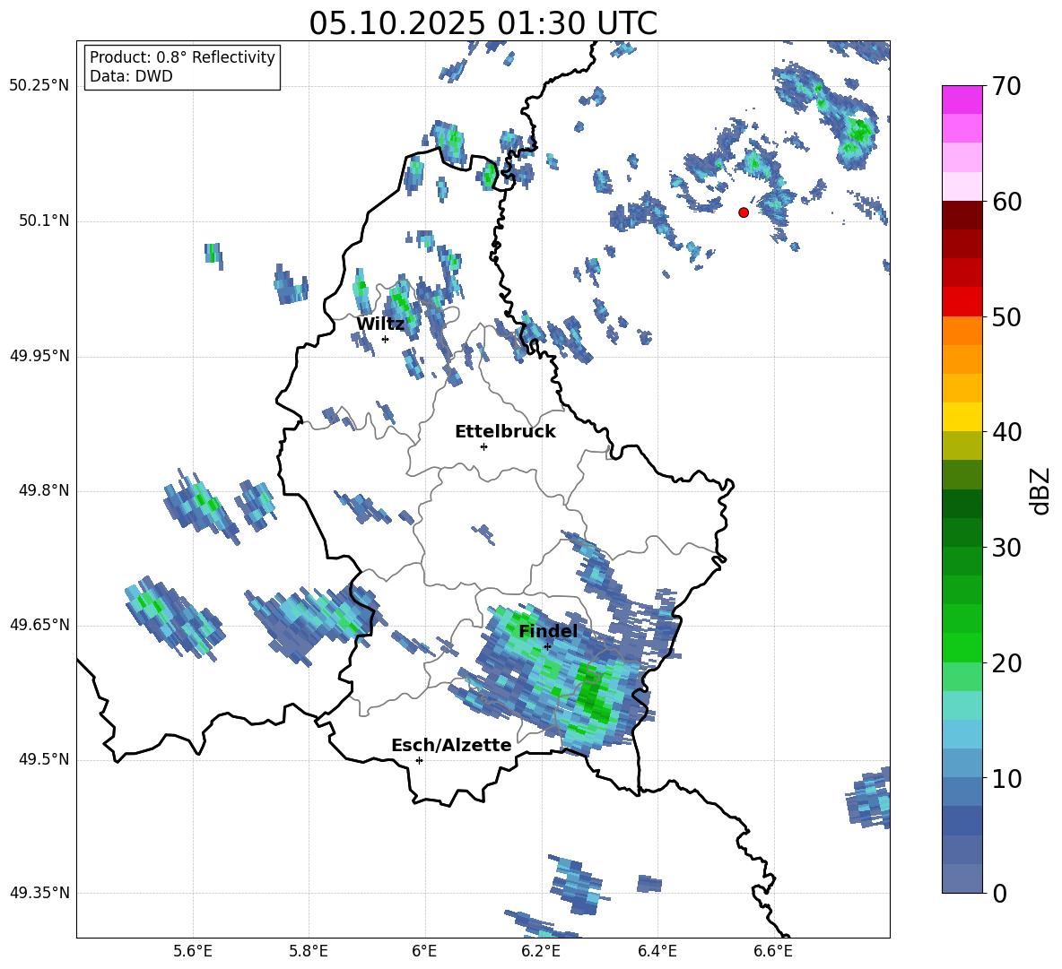Click the 49.35°N latitude label
Viewport: 1062px width, 969px height.
[39, 893]
